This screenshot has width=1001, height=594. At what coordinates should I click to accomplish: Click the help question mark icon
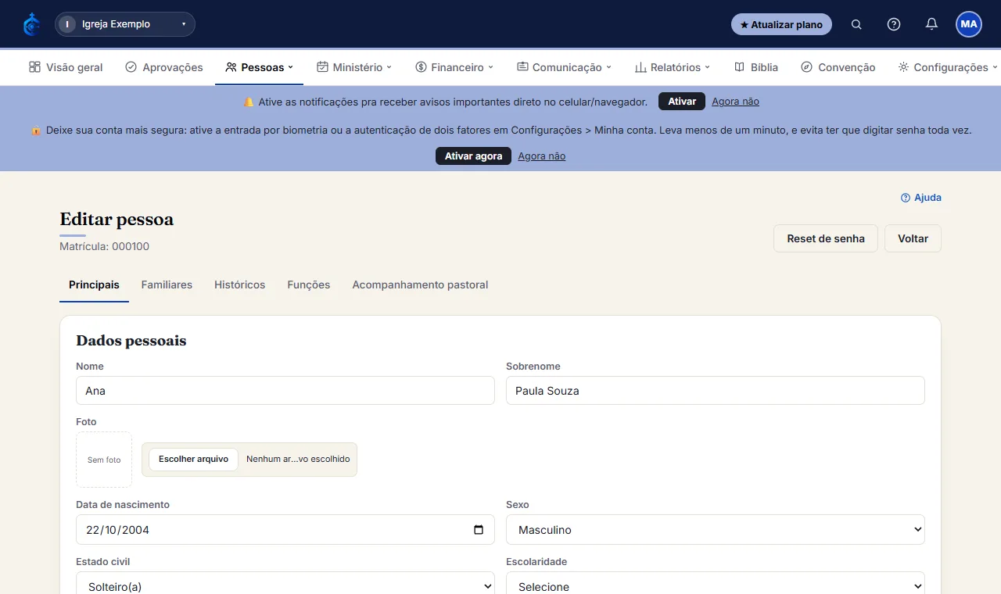click(894, 24)
